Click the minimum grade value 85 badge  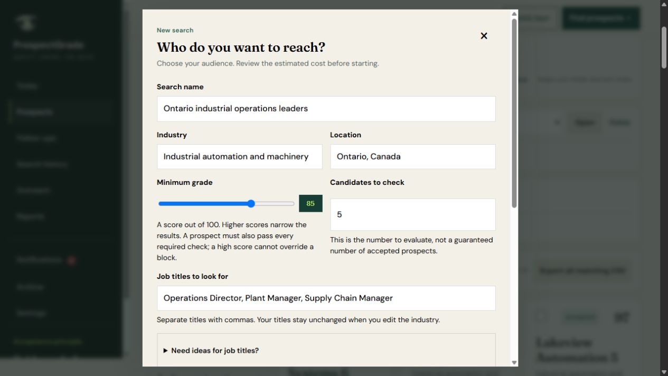[311, 203]
